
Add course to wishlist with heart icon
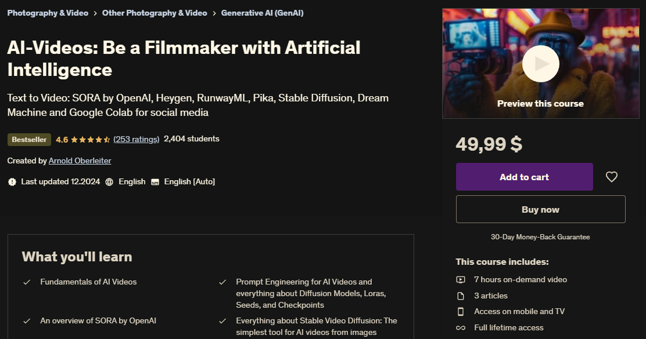pyautogui.click(x=612, y=177)
